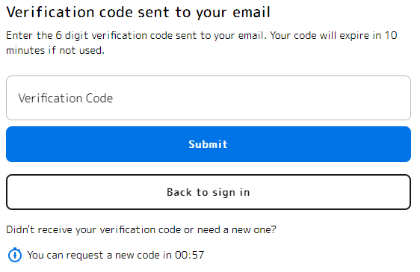The width and height of the screenshot is (420, 272).
Task: Click the blue Submit button label
Action: pyautogui.click(x=208, y=144)
